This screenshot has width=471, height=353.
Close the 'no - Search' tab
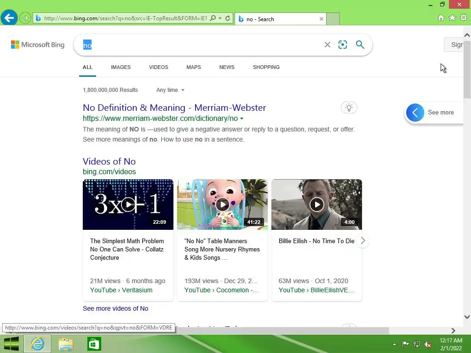coord(322,19)
